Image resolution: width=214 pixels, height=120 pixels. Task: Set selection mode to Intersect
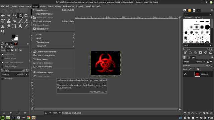point(21,50)
